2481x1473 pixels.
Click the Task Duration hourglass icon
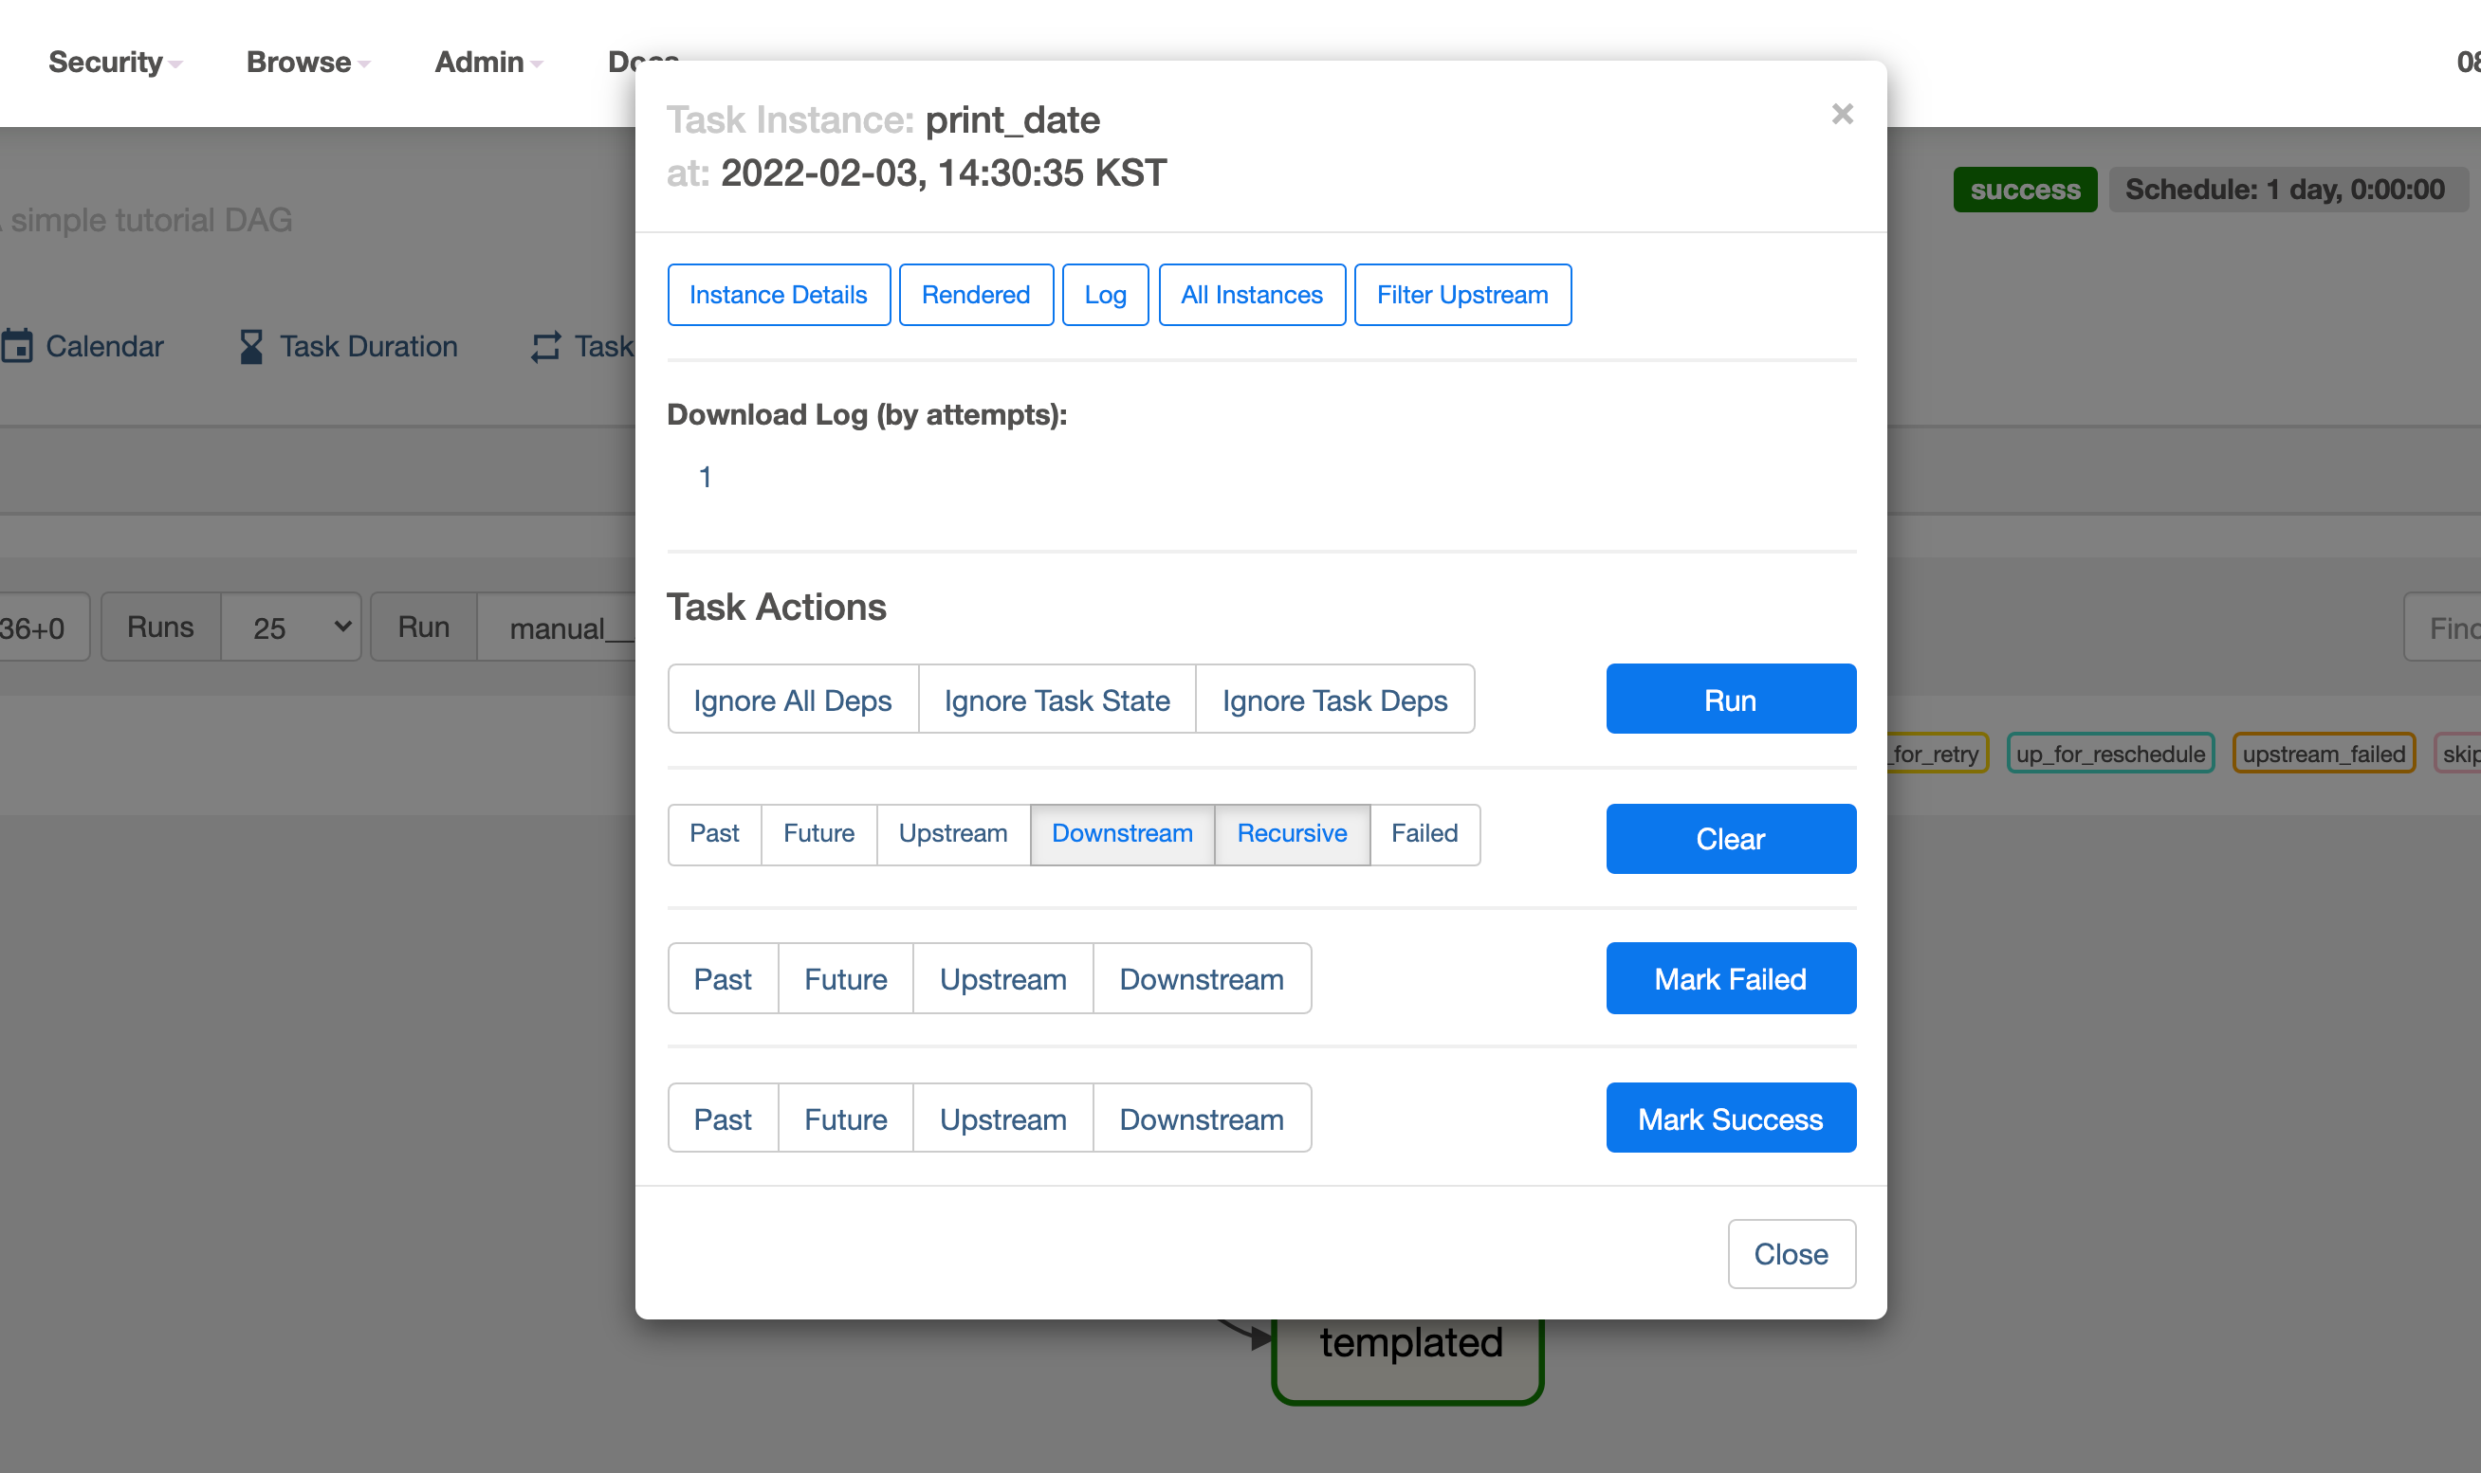[251, 346]
